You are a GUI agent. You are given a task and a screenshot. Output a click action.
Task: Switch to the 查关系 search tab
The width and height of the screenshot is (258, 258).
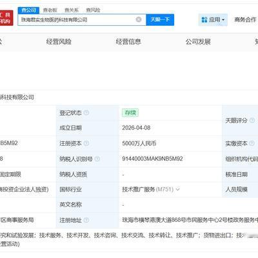(x=72, y=10)
